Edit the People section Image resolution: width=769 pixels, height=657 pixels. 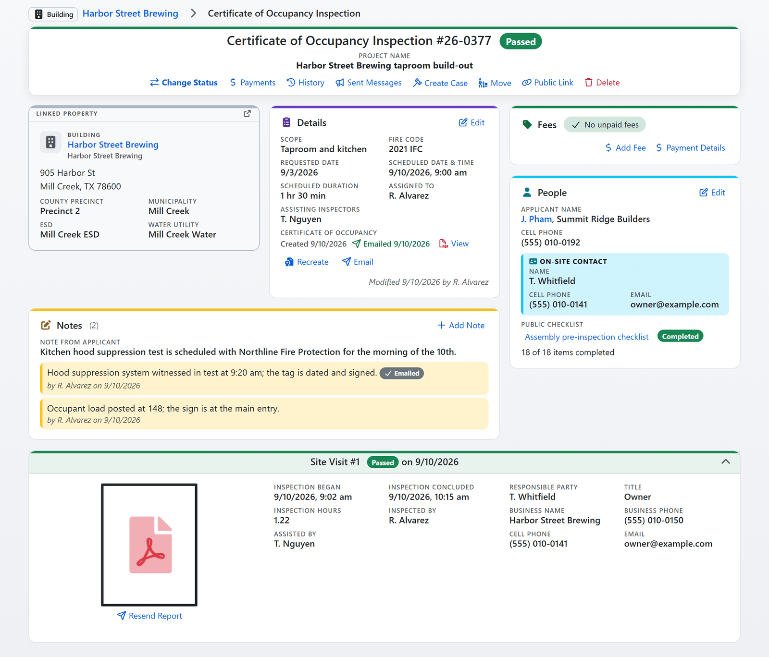click(712, 193)
